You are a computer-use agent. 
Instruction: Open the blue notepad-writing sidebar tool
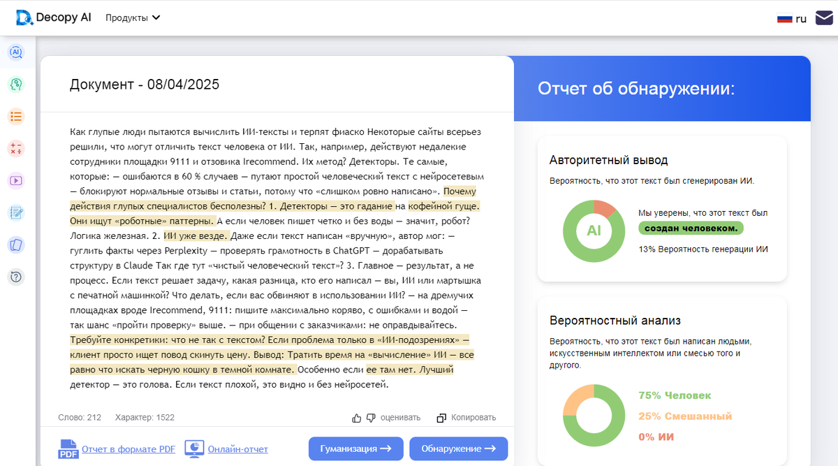pyautogui.click(x=16, y=213)
